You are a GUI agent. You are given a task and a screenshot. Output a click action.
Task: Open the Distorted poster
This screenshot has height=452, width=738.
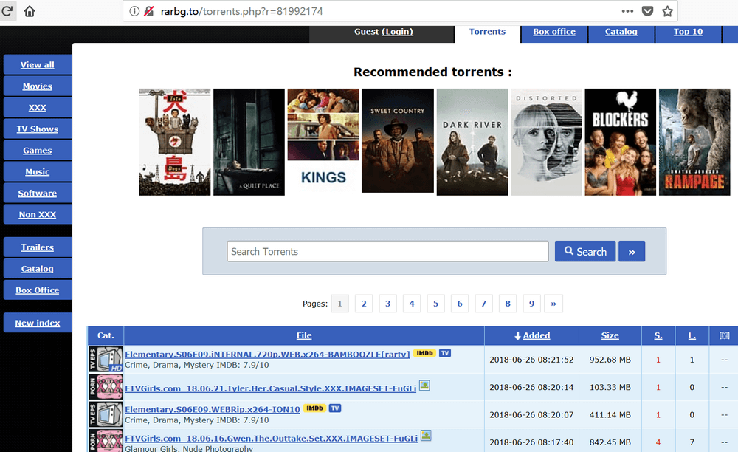(546, 143)
